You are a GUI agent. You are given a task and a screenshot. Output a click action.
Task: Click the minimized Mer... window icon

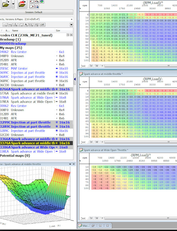pos(80,225)
